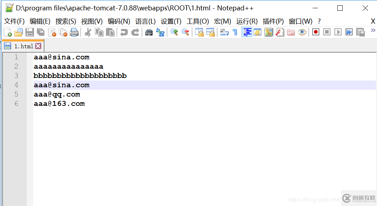Click the Close All documents toolbar icon

[63, 32]
